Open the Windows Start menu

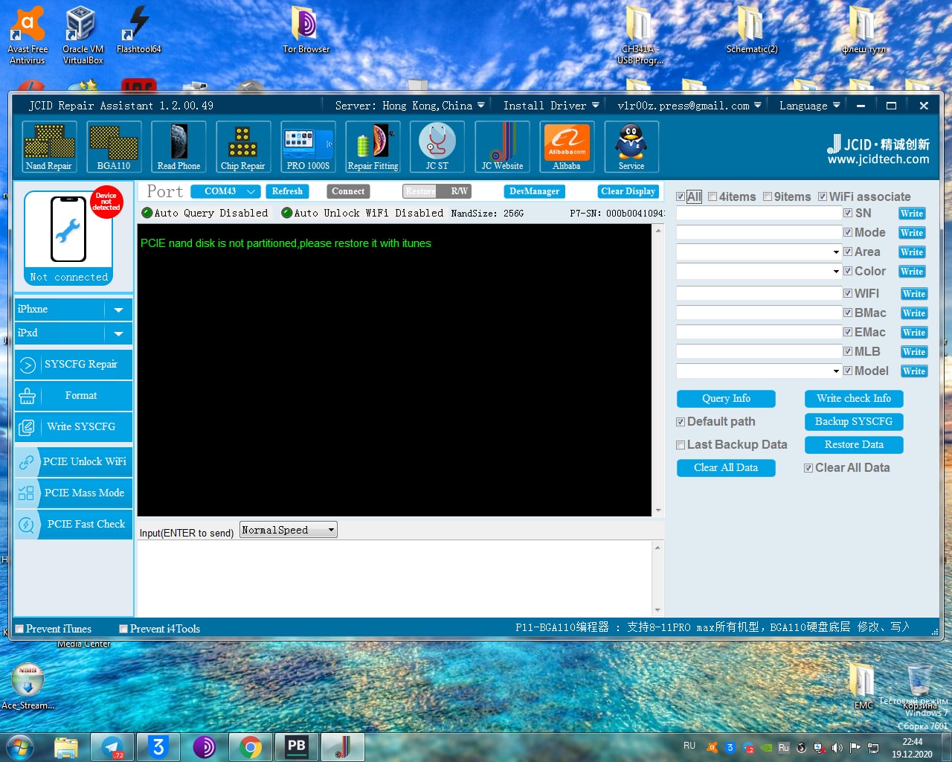coord(20,746)
